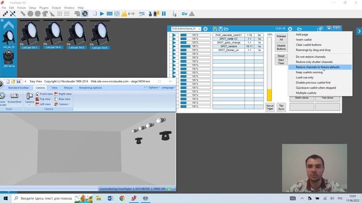Click the gear icon next to cue dropdown

pyautogui.click(x=205, y=29)
